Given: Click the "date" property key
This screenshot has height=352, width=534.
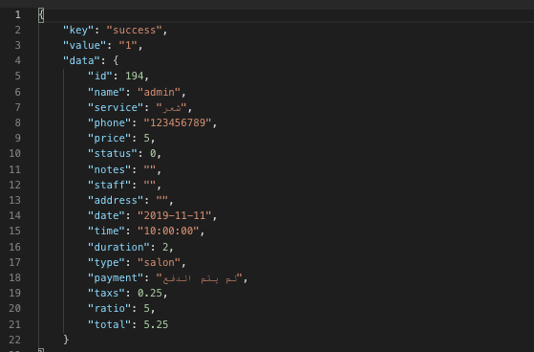Looking at the screenshot, I should [106, 215].
